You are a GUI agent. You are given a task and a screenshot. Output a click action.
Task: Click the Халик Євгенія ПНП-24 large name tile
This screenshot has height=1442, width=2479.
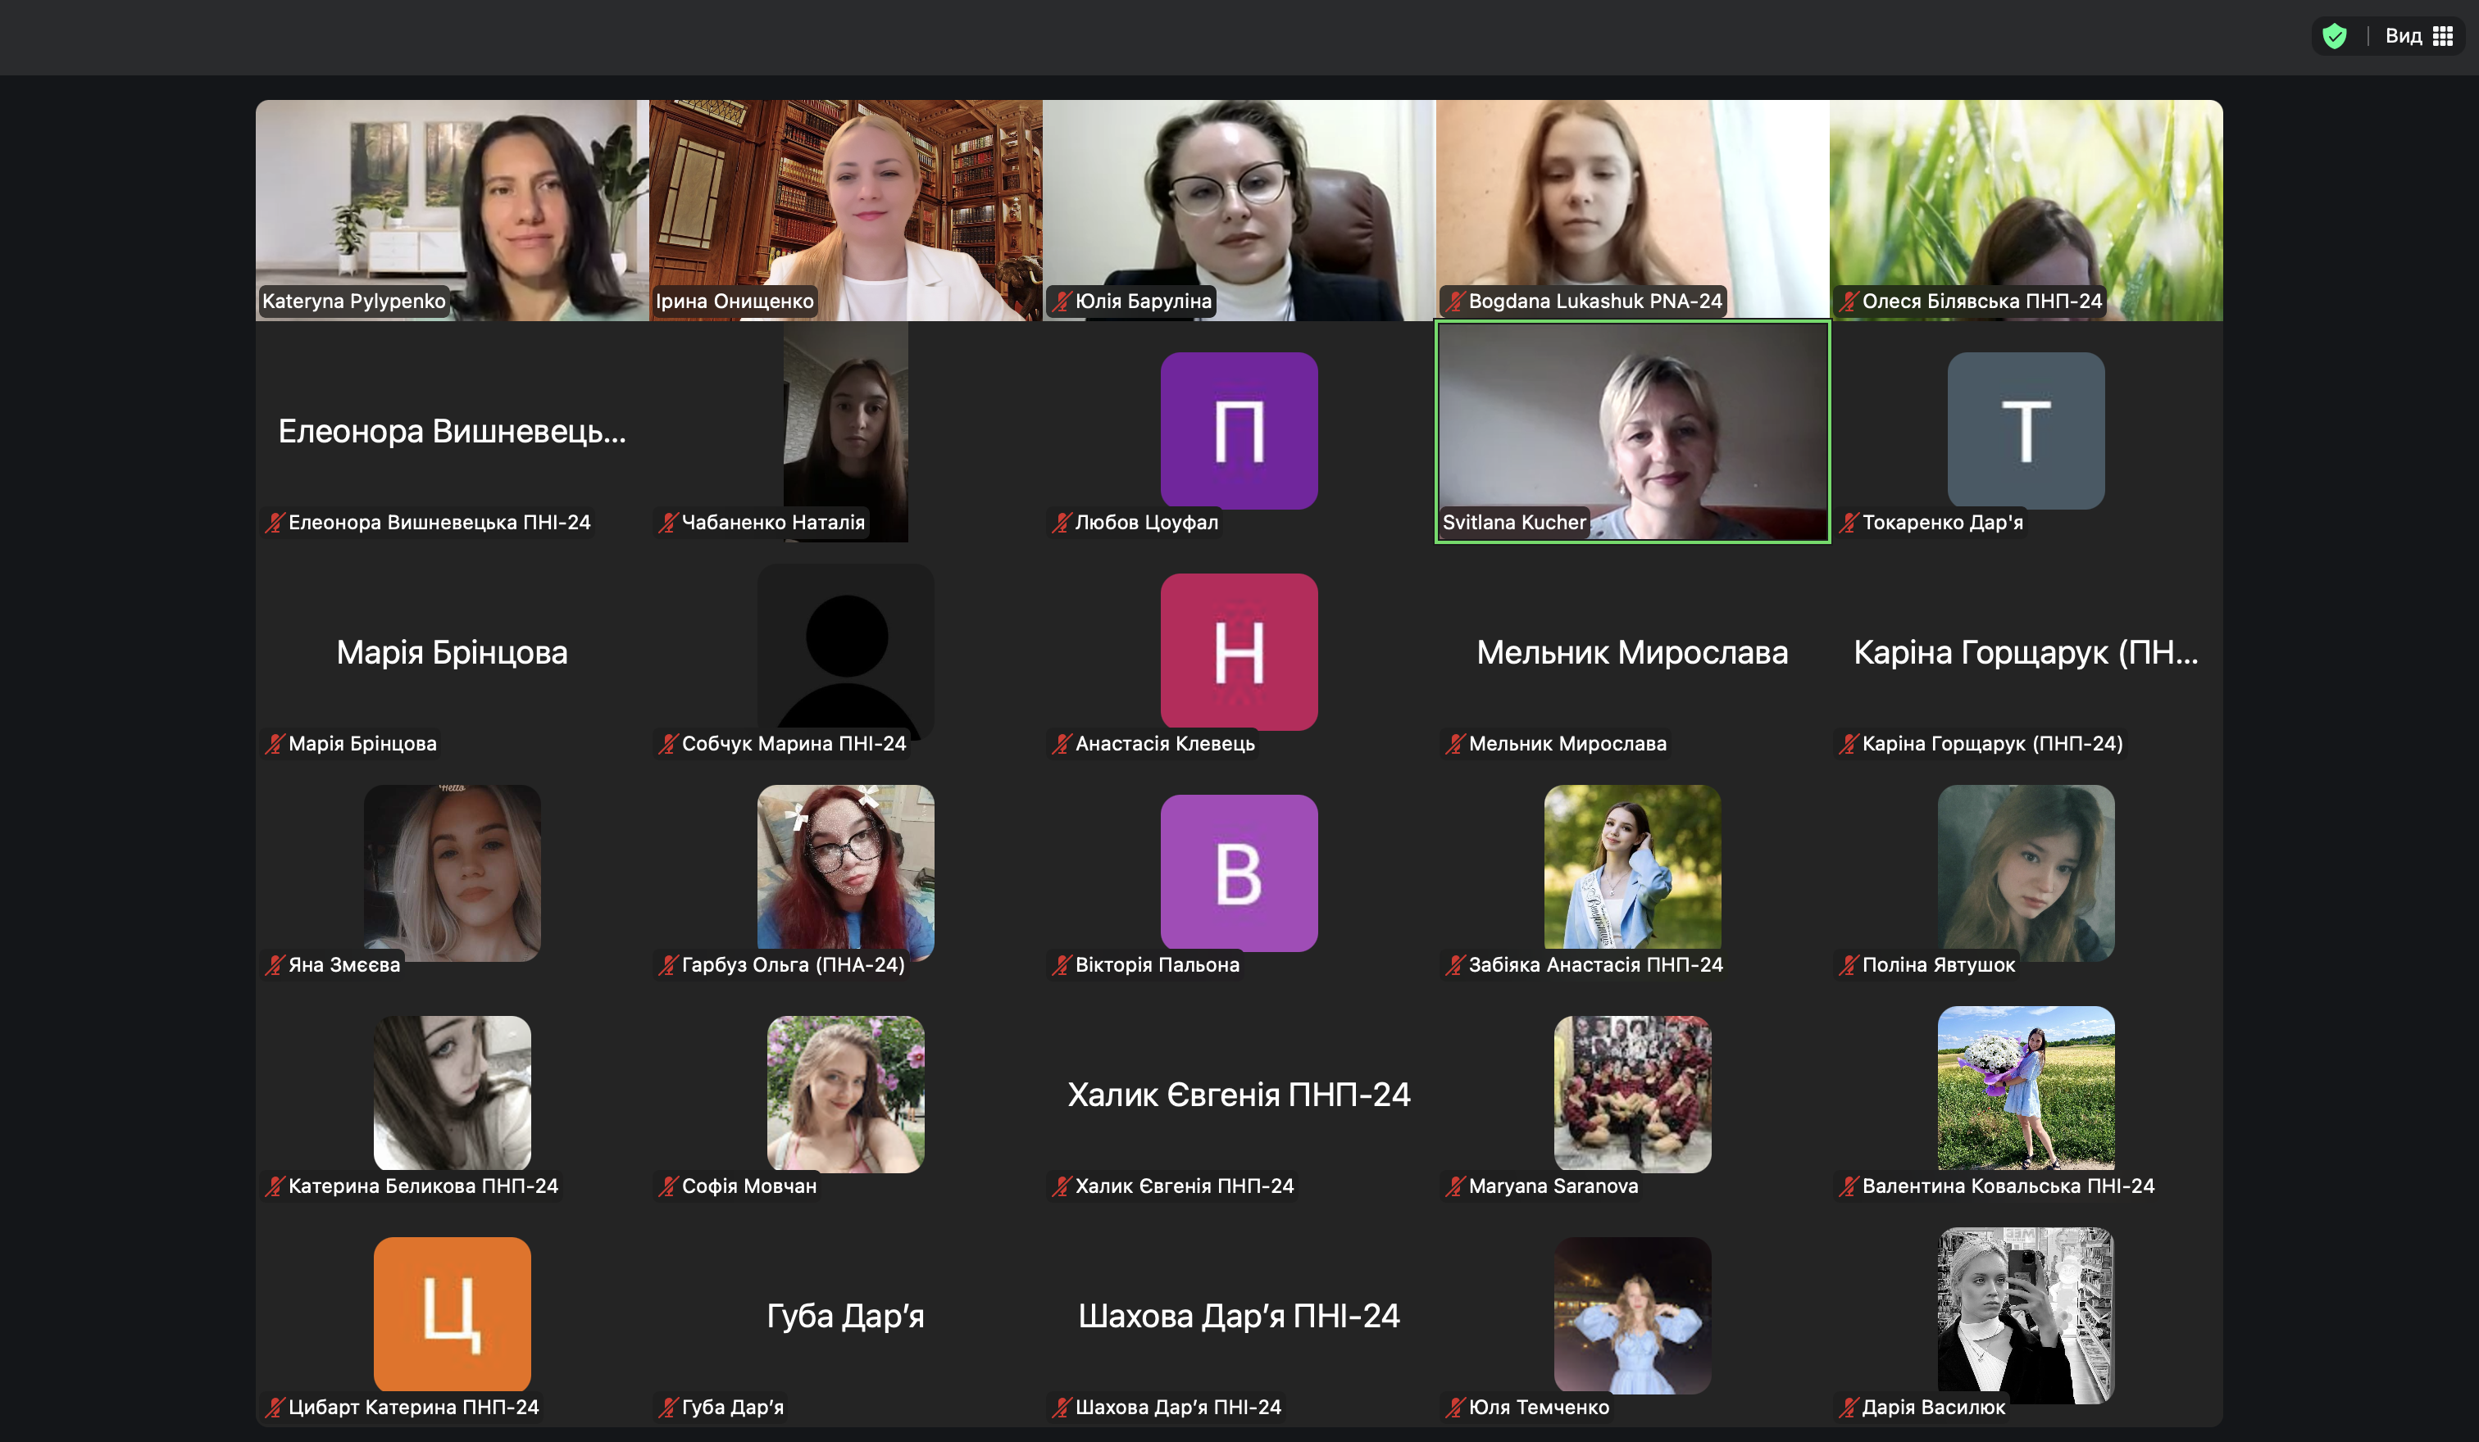(1239, 1094)
